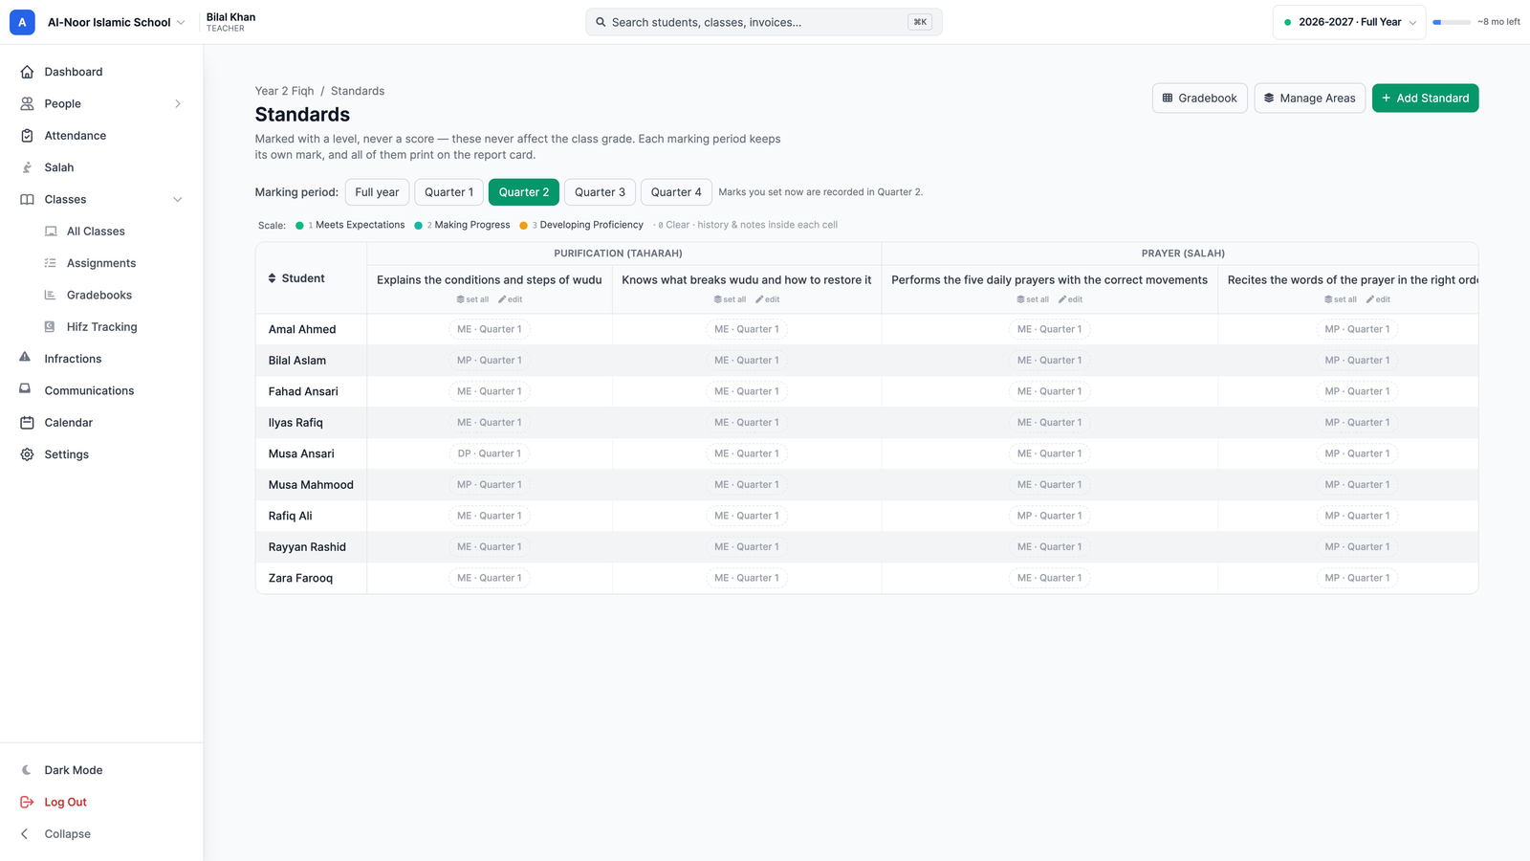Click Rafiq Ali's MP mark for five daily prayers
Viewport: 1530px width, 861px height.
pos(1049,516)
